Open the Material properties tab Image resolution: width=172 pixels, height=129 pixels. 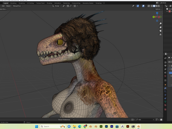[x=165, y=105]
